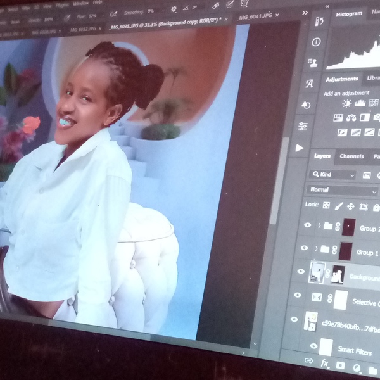The image size is (380, 380).
Task: Open the Character panel icon
Action: (x=310, y=84)
